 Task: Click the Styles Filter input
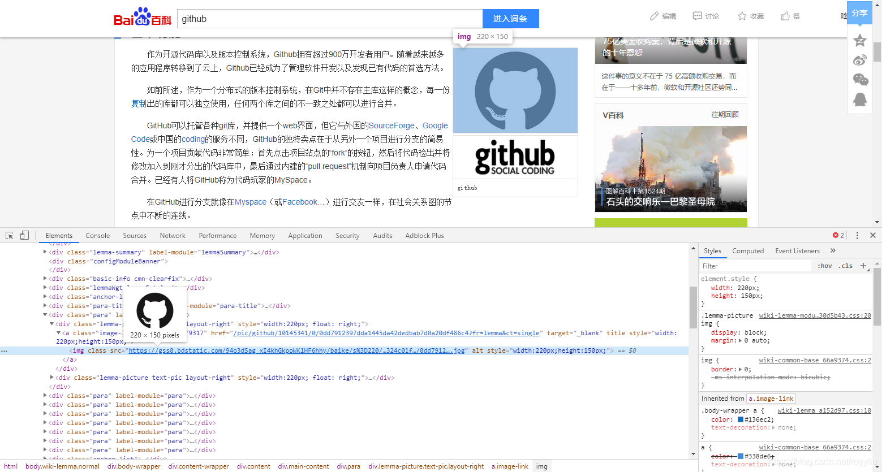point(755,266)
